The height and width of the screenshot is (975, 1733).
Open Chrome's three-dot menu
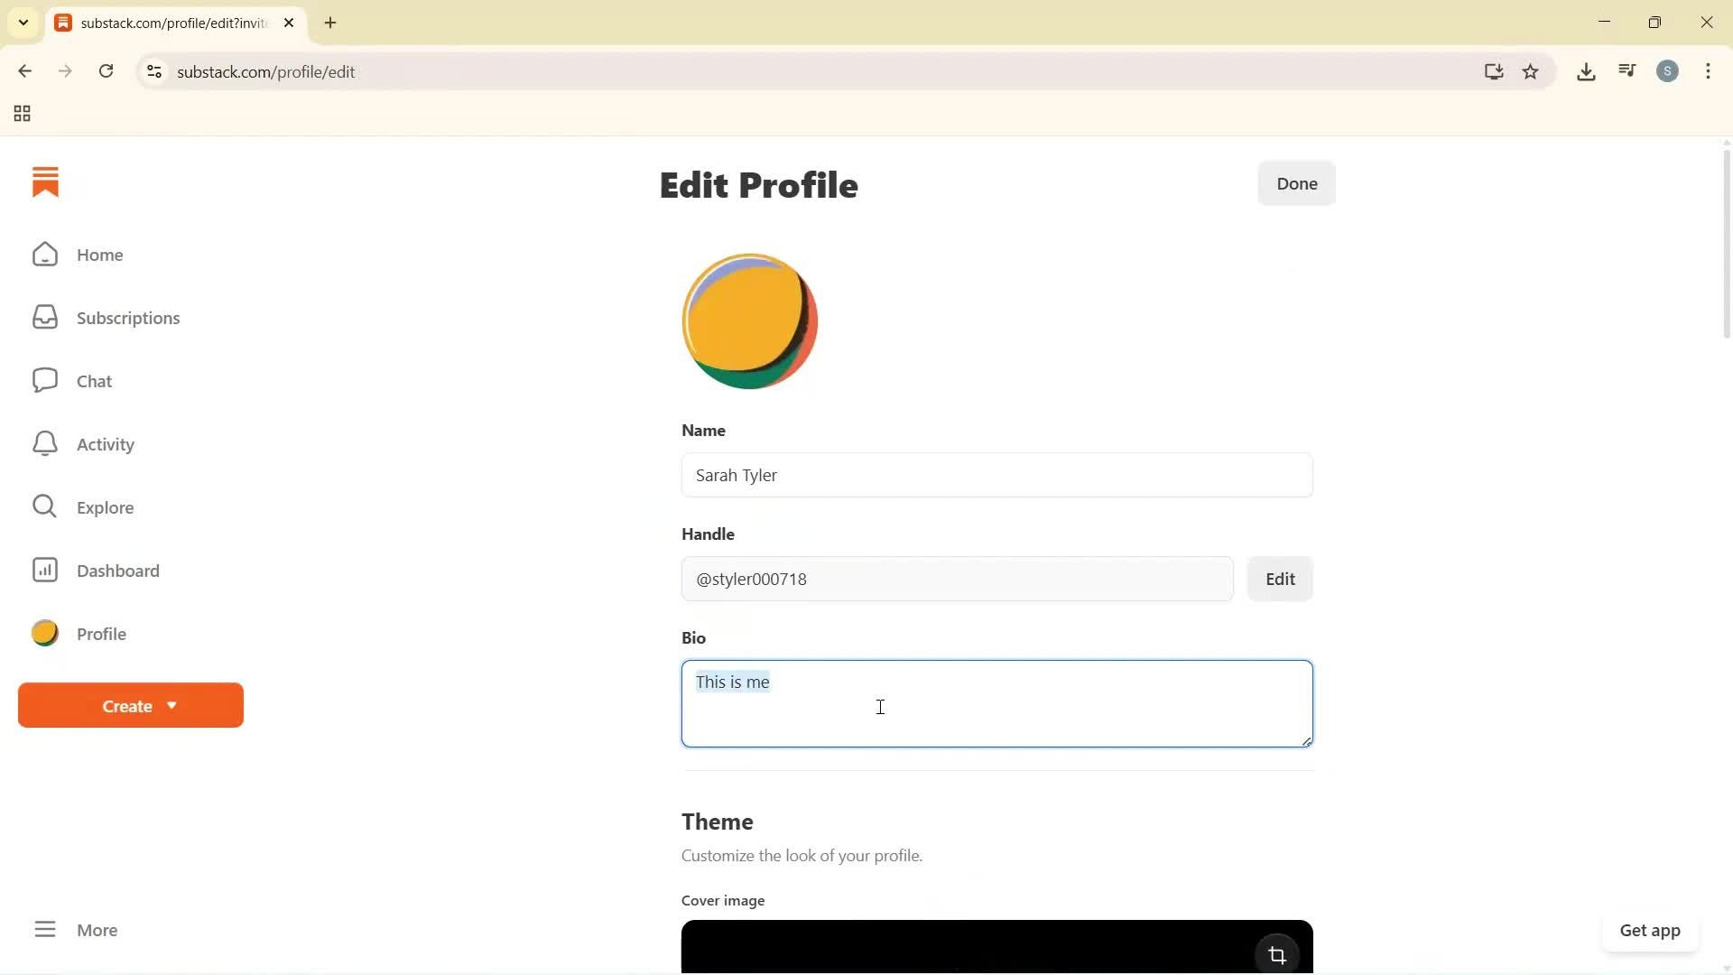[x=1709, y=71]
